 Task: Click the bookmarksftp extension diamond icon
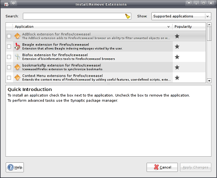point(17,67)
